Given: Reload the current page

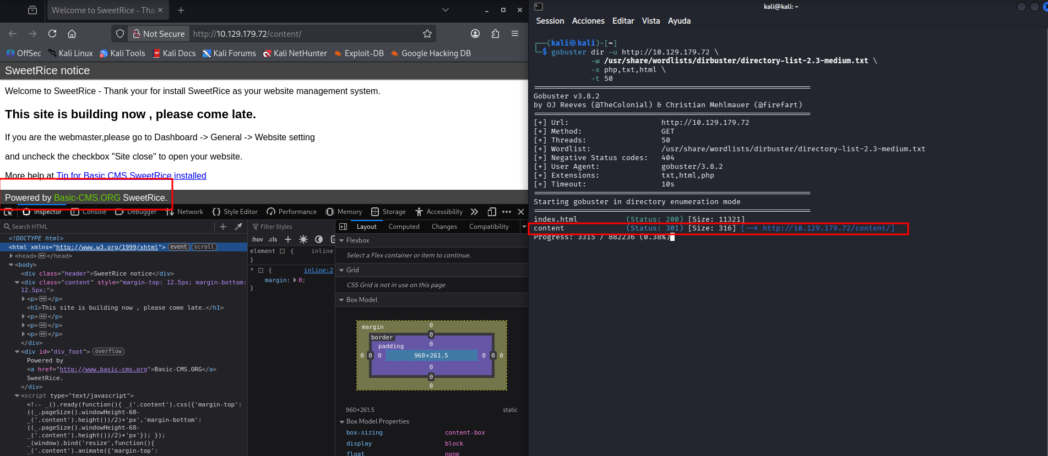Looking at the screenshot, I should point(52,34).
